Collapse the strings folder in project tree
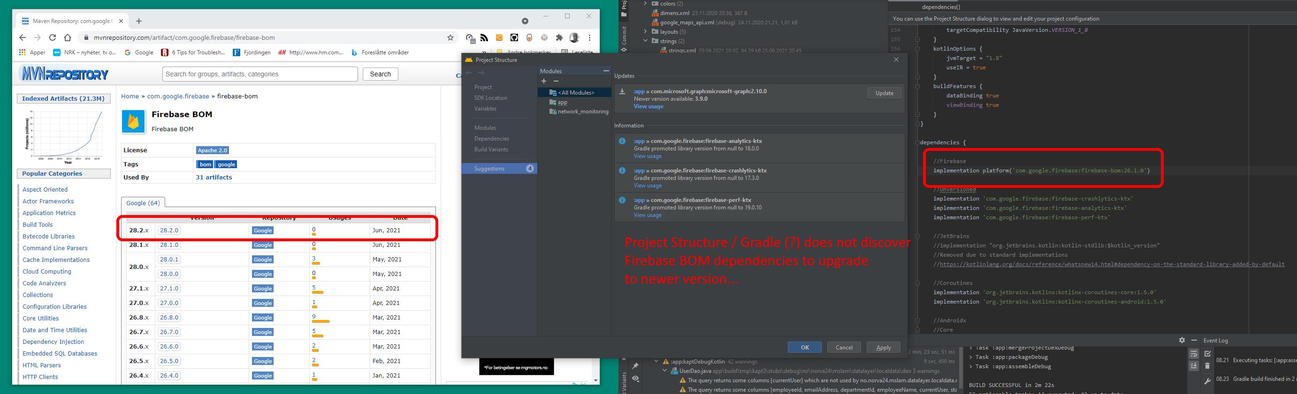 tap(646, 41)
